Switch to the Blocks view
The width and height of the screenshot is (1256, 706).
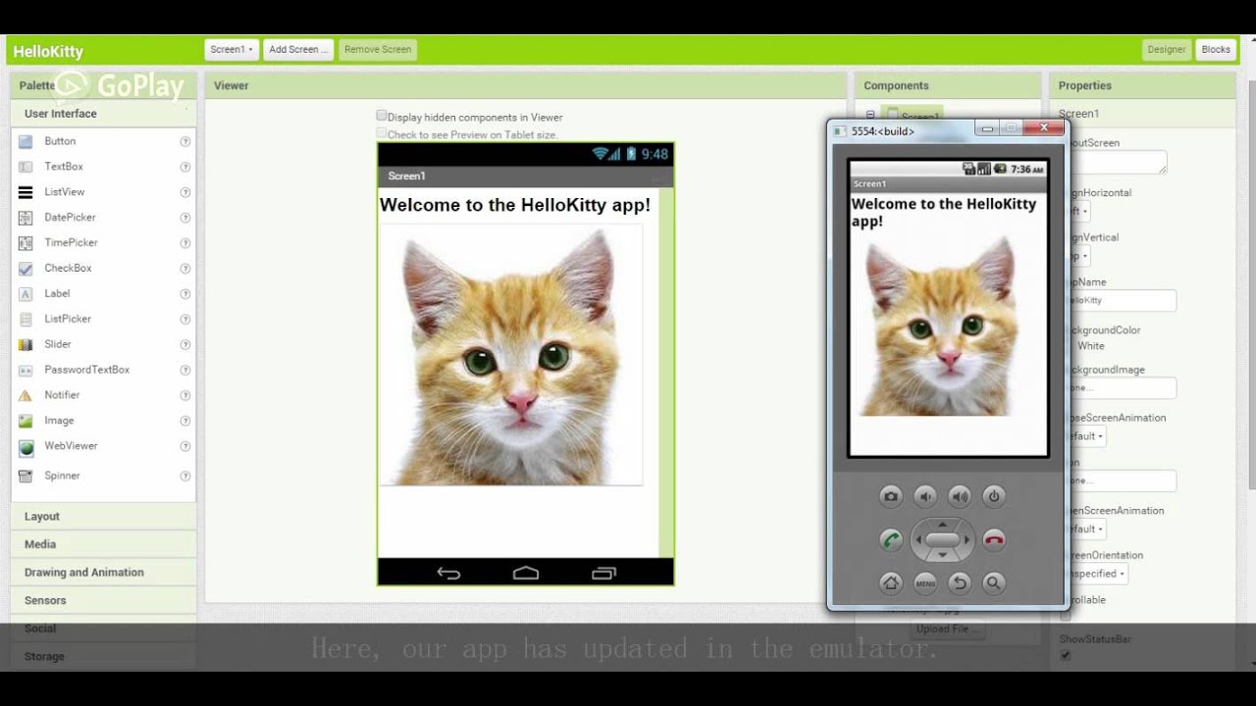tap(1216, 49)
